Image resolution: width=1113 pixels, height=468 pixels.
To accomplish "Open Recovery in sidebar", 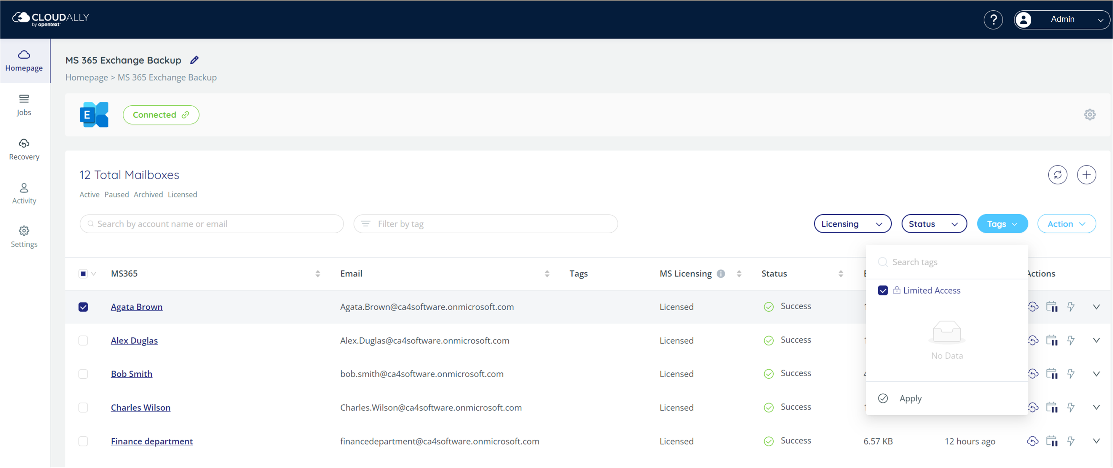I will [x=24, y=150].
